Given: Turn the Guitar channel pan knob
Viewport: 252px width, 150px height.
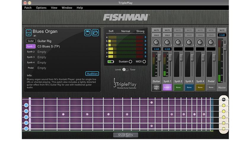Looking at the screenshot, I should pos(156,42).
